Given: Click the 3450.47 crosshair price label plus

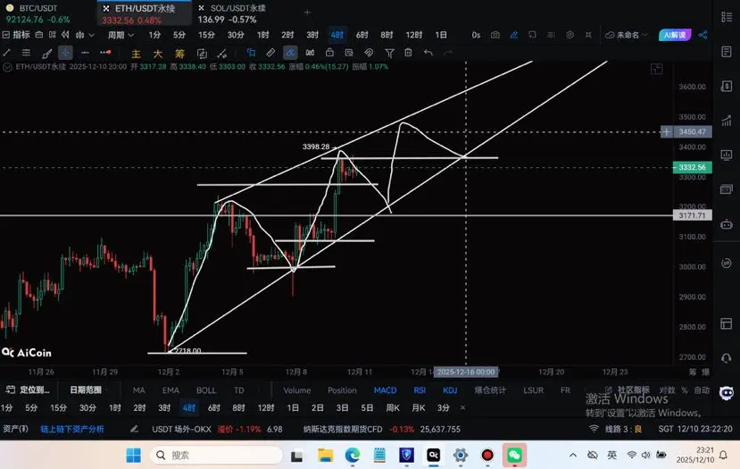Looking at the screenshot, I should (667, 132).
